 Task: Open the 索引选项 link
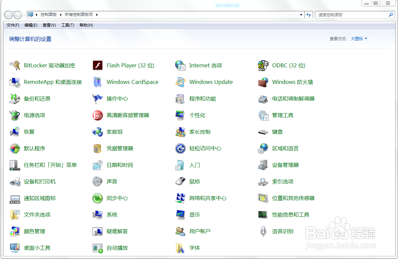coord(283,181)
